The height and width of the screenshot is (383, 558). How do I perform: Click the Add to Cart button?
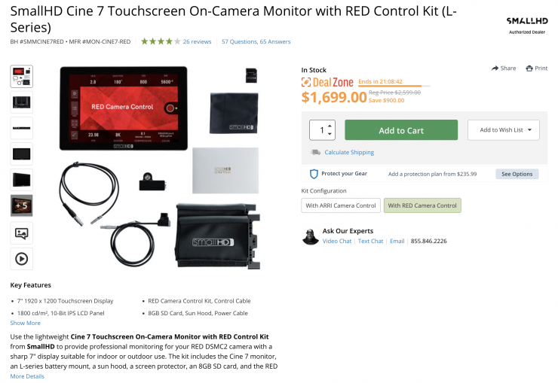(401, 130)
